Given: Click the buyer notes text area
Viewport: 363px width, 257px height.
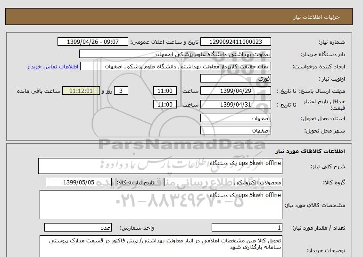Looking at the screenshot, I should point(161,247).
